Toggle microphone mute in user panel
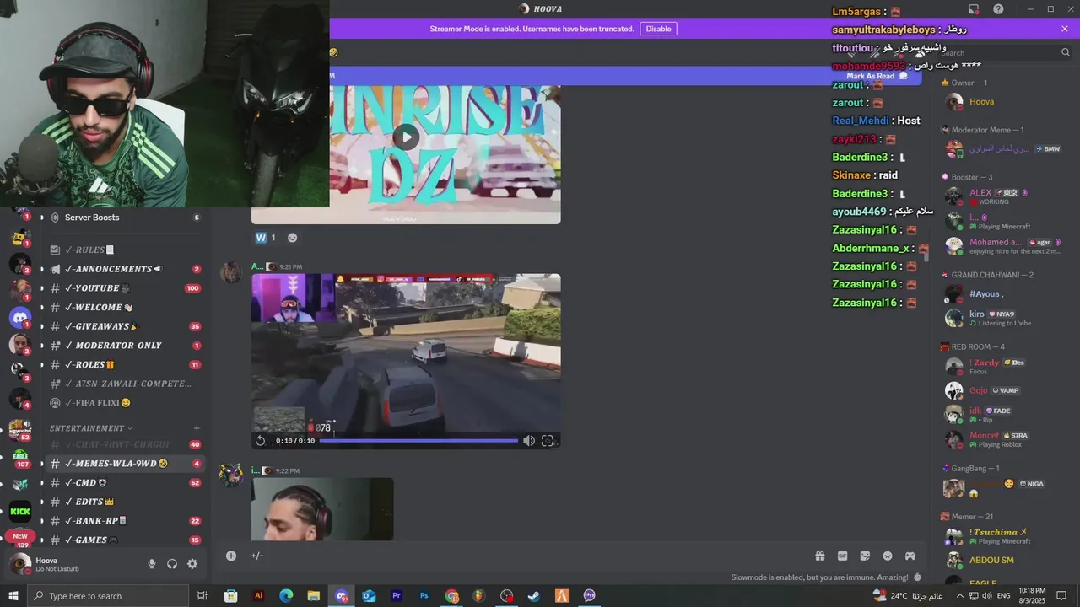 pyautogui.click(x=152, y=564)
